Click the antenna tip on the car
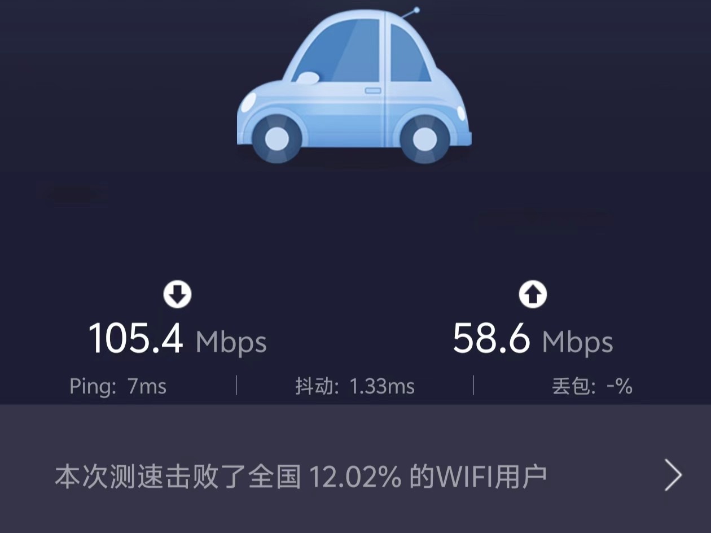The width and height of the screenshot is (711, 533). click(x=416, y=10)
